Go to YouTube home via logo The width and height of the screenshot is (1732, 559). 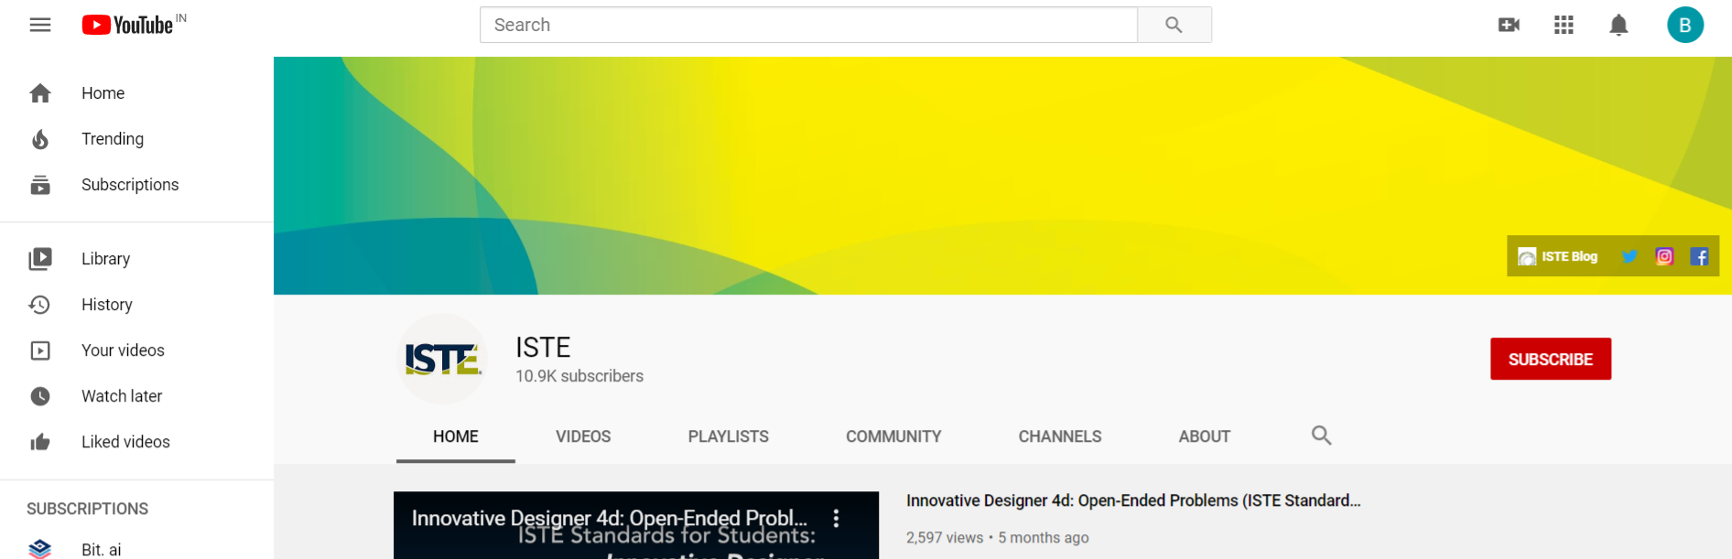coord(128,25)
